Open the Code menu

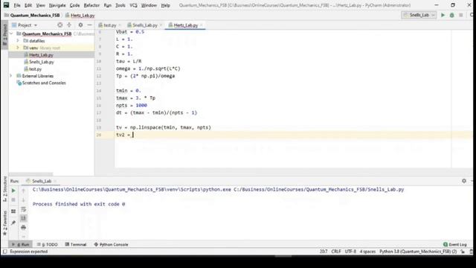point(74,5)
